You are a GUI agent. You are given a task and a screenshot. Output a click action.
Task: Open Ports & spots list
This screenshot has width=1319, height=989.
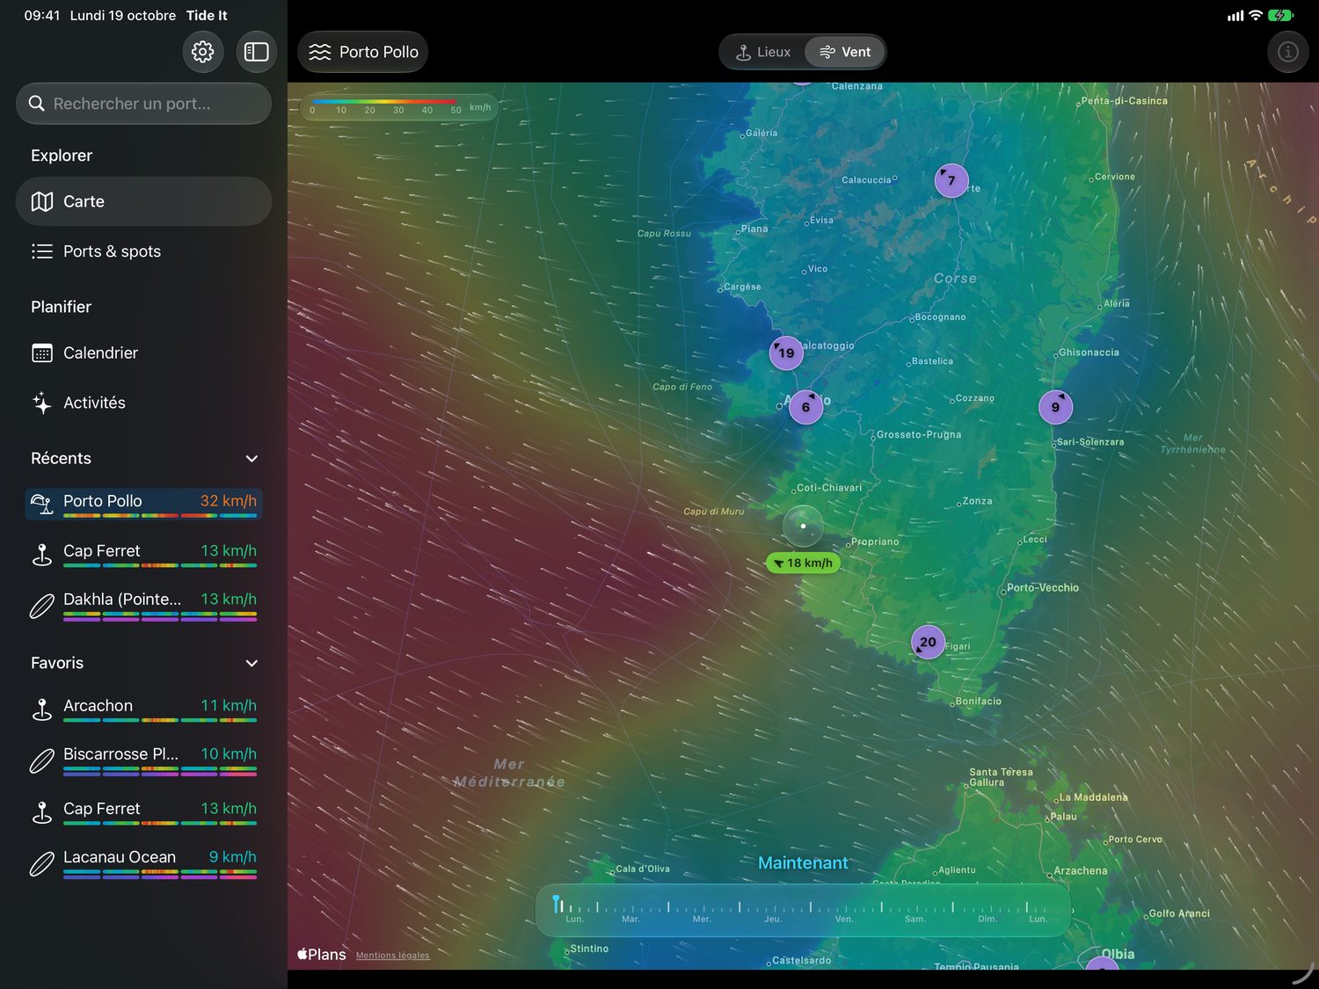144,251
